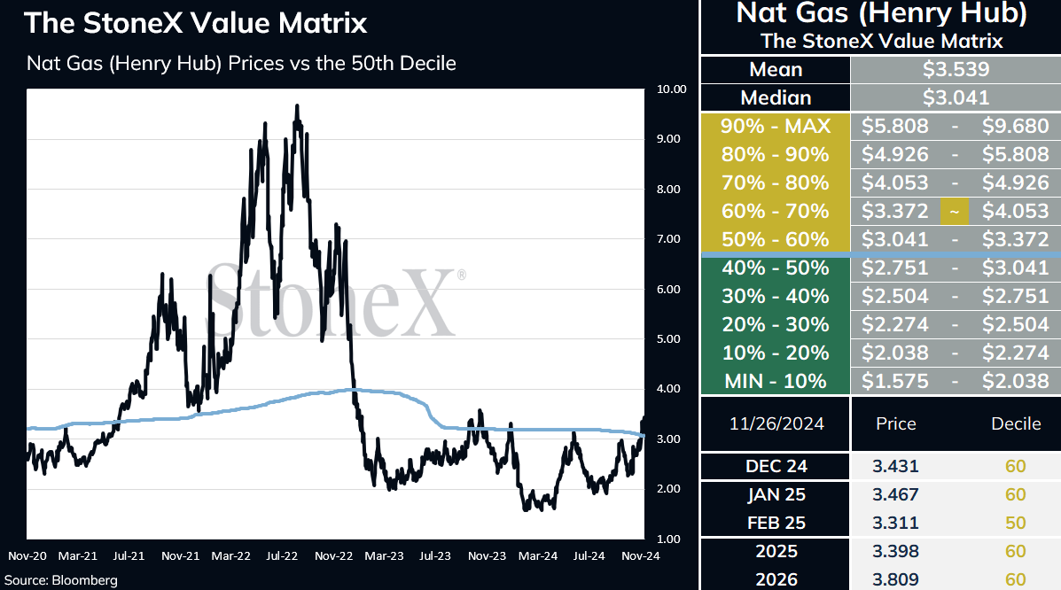Select the 90% - MAX decile label
Viewport: 1061px width, 590px height.
776,126
